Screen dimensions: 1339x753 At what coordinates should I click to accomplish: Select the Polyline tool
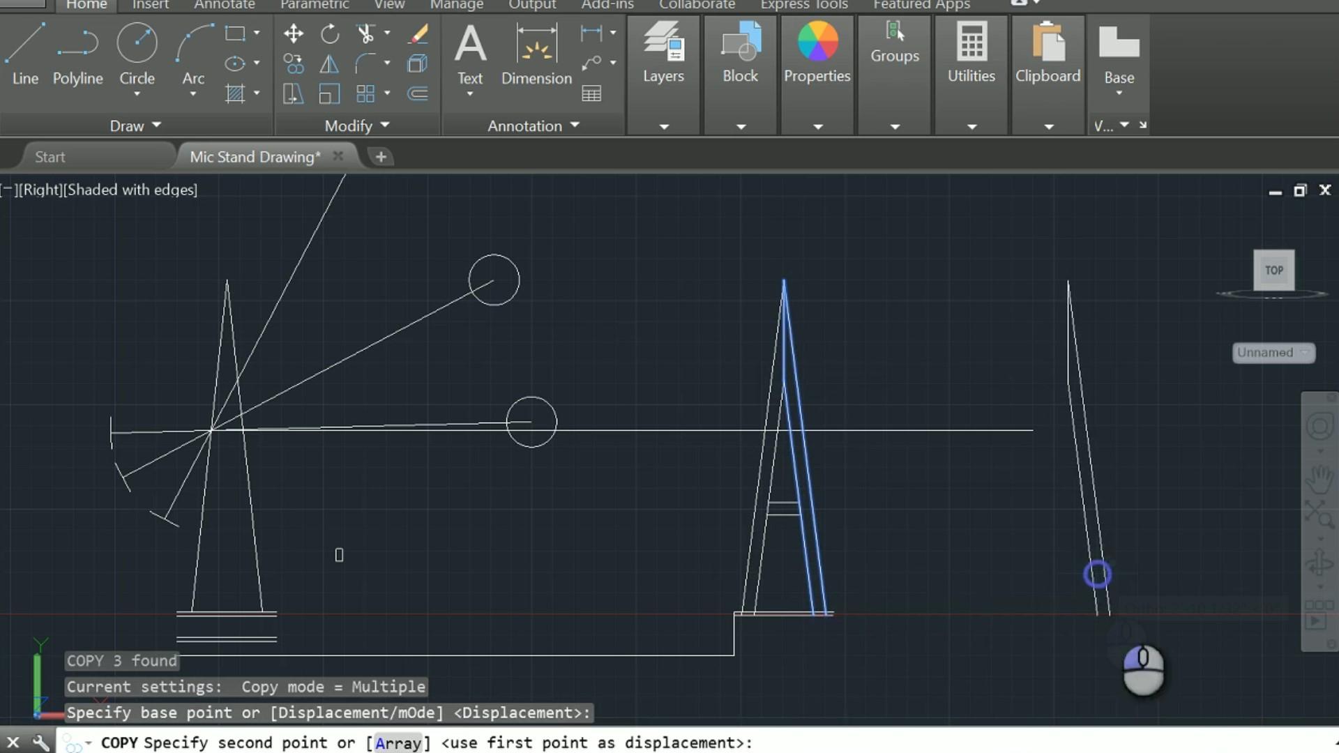(x=77, y=52)
